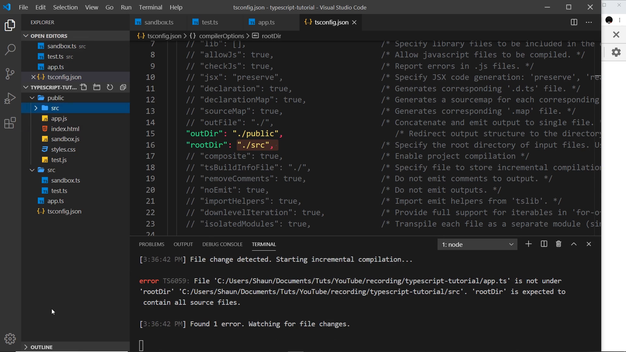Click the settings gear in the right window
This screenshot has width=626, height=352.
(x=616, y=52)
